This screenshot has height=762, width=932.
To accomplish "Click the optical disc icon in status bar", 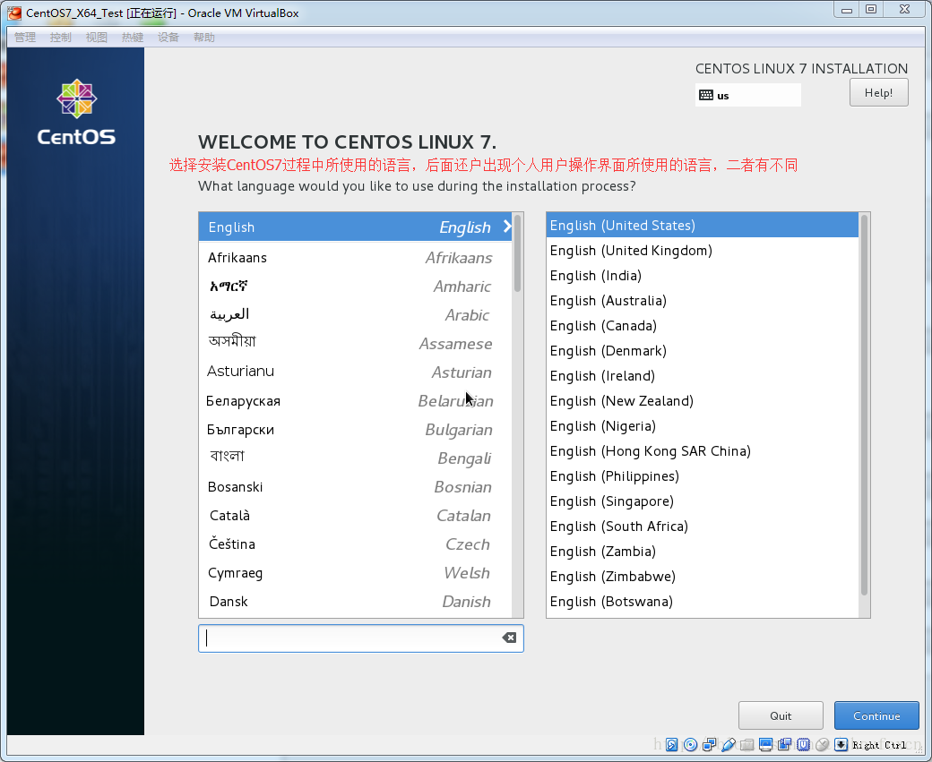I will 691,745.
